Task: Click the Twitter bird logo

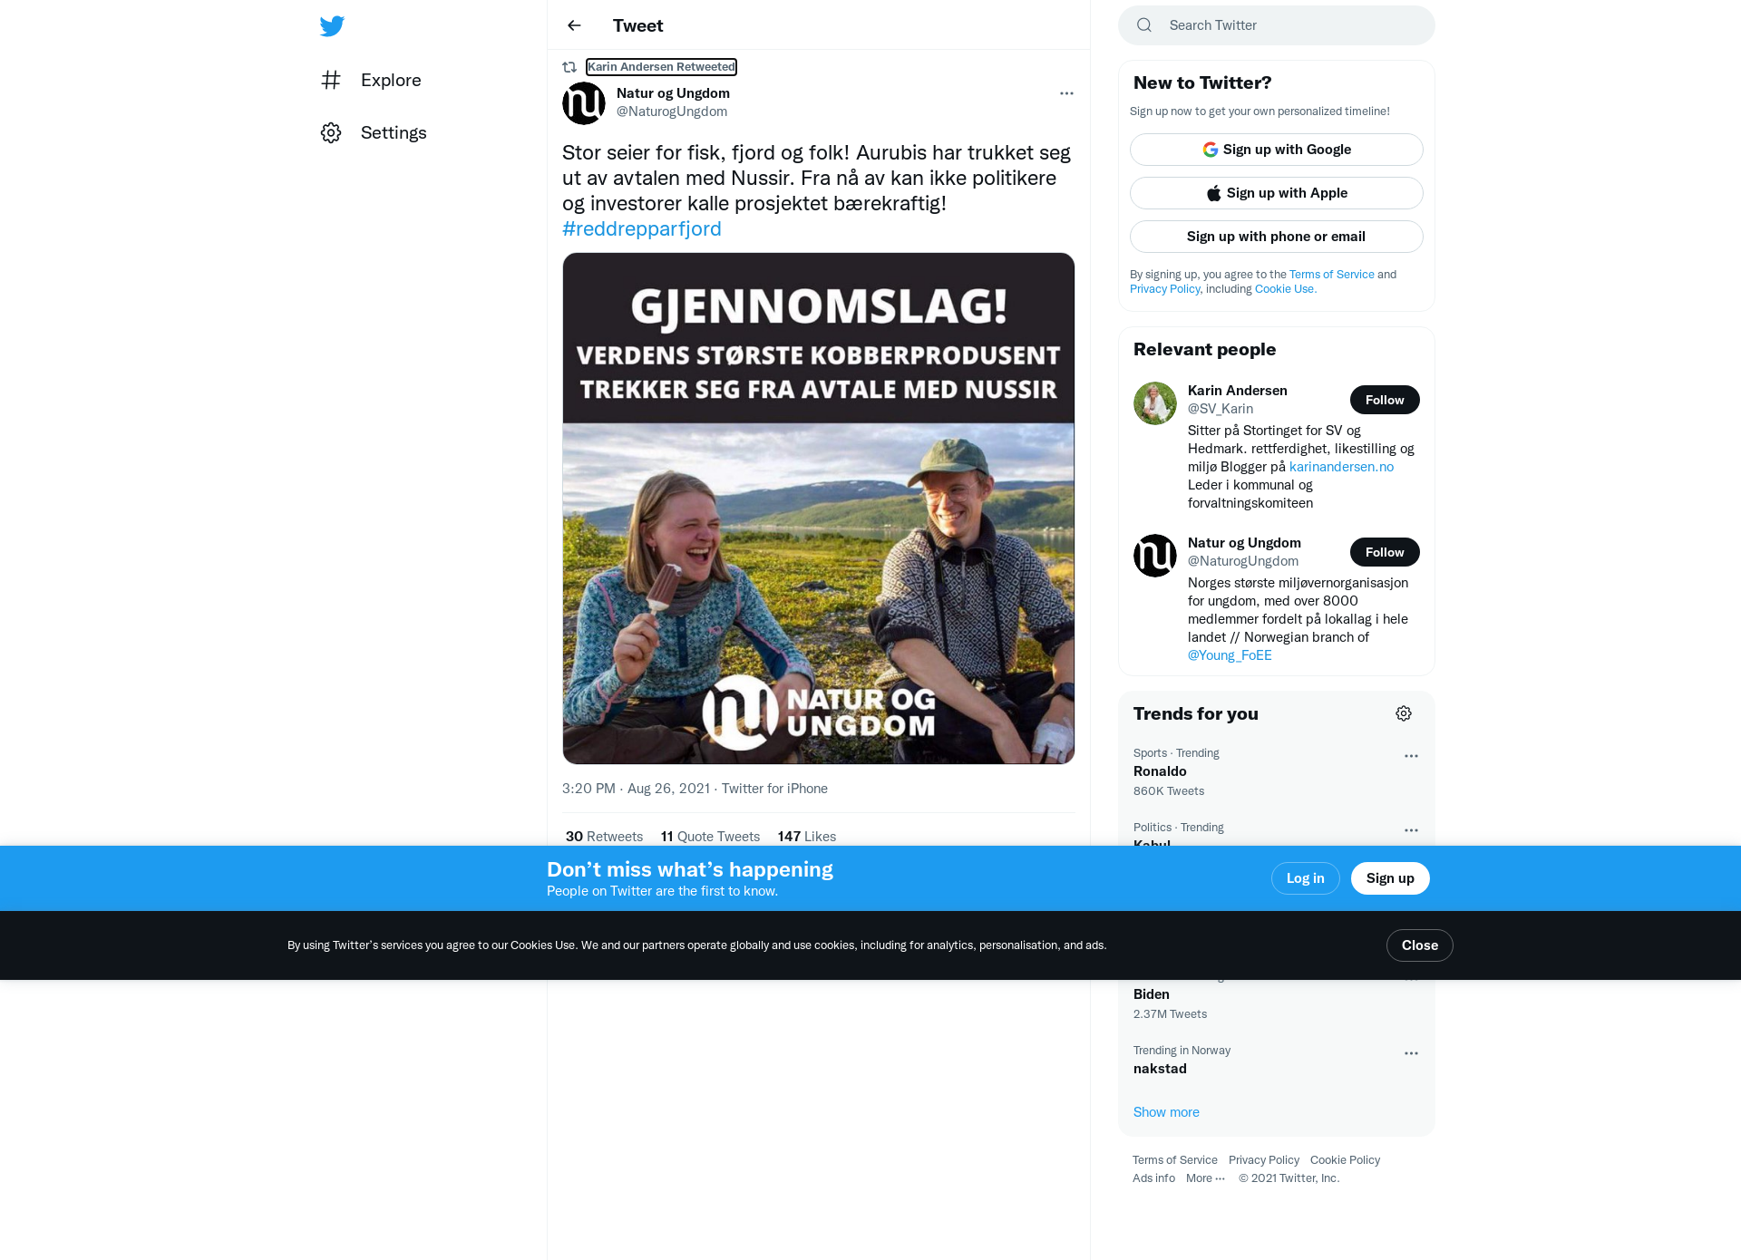Action: 332,25
